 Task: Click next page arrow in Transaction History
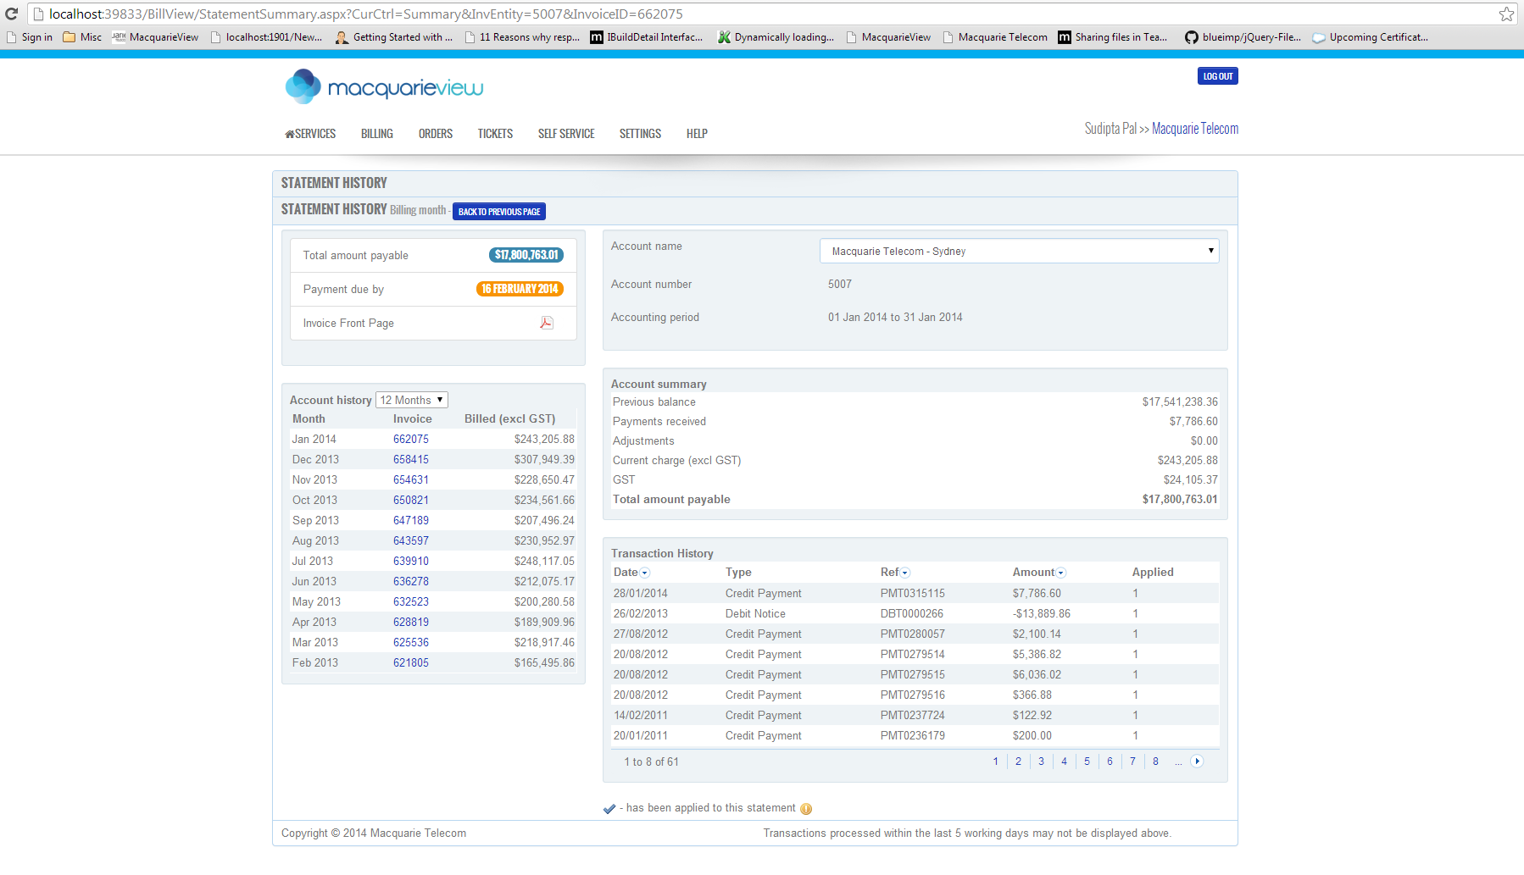point(1197,761)
